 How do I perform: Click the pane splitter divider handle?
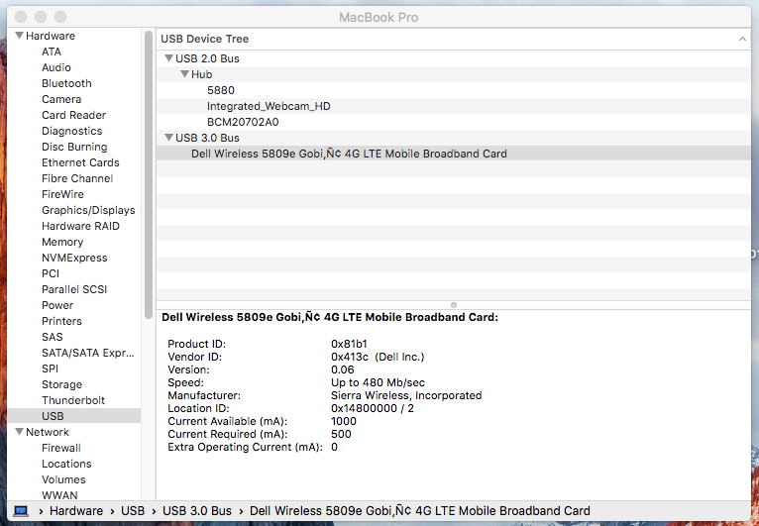click(454, 304)
